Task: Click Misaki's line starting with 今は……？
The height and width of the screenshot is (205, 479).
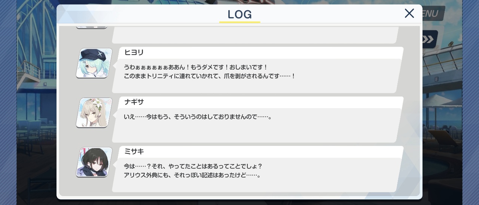Action: point(193,166)
